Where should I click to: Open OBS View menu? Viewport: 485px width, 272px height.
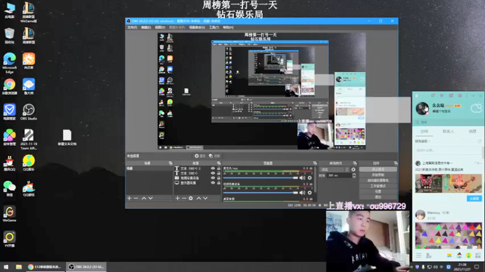(x=160, y=27)
